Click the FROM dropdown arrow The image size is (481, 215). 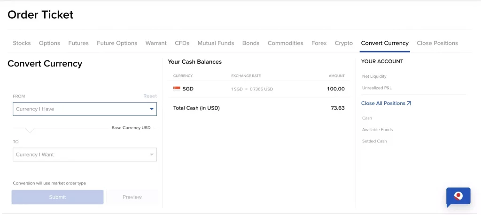[x=151, y=109]
